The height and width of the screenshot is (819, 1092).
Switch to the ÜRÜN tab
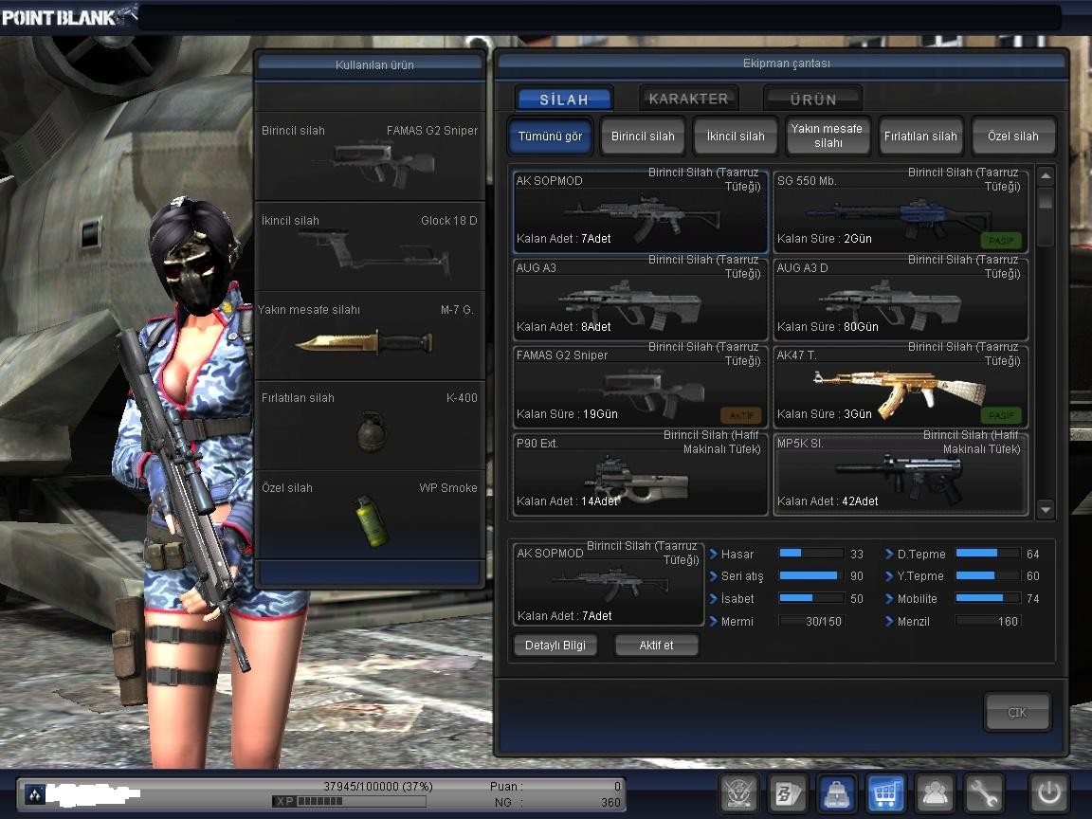812,99
